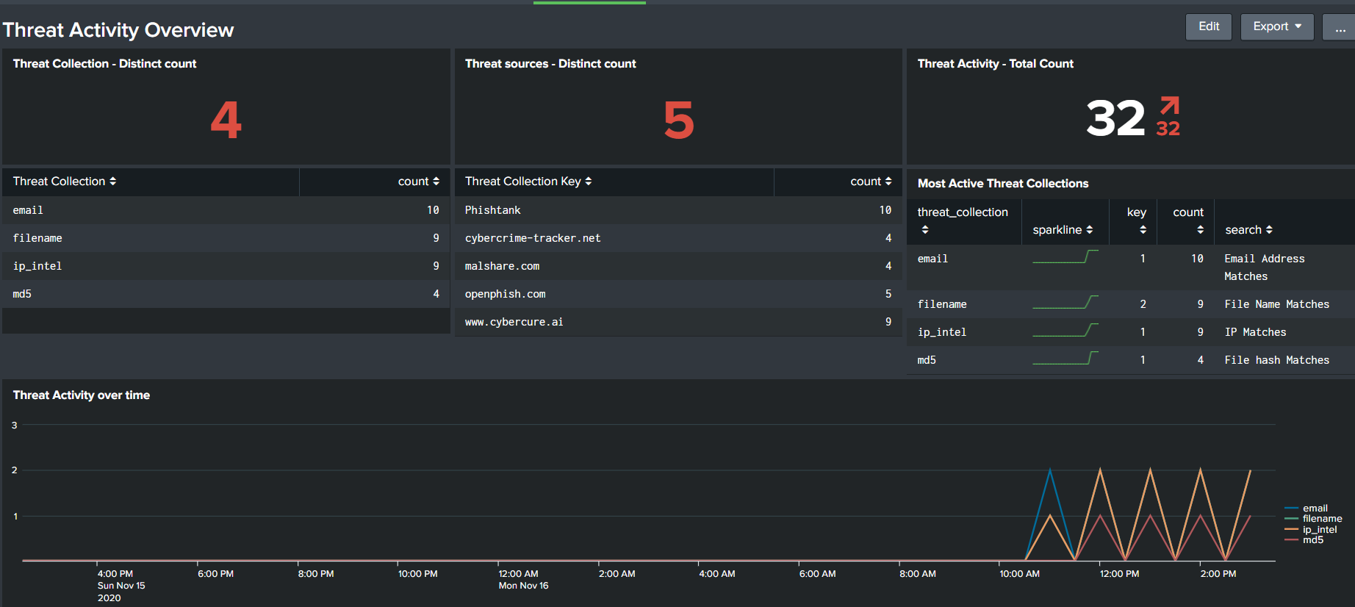Sort by Threat Collection column header
The image size is (1355, 607).
click(x=65, y=182)
